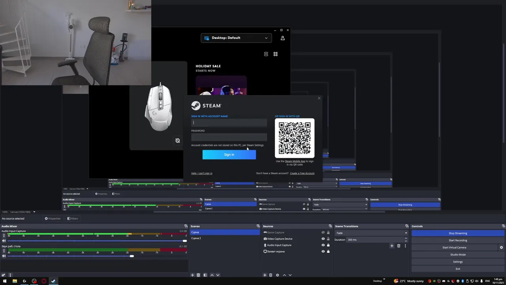This screenshot has width=506, height=285.
Task: Open 'Help, I can't sign in' link
Action: click(202, 173)
